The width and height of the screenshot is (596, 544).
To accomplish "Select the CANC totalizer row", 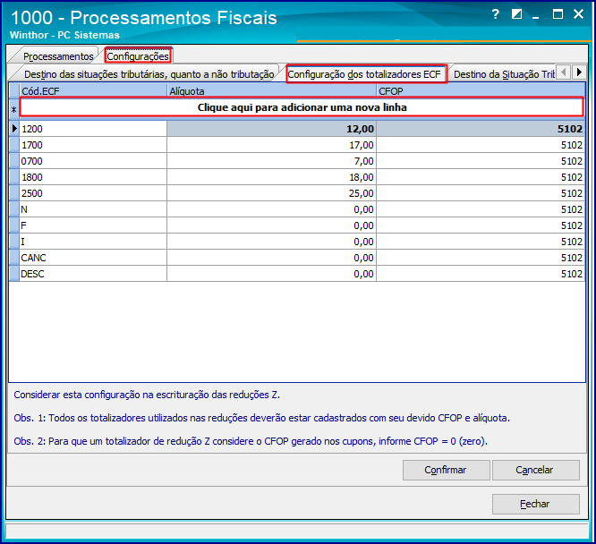I will 93,258.
